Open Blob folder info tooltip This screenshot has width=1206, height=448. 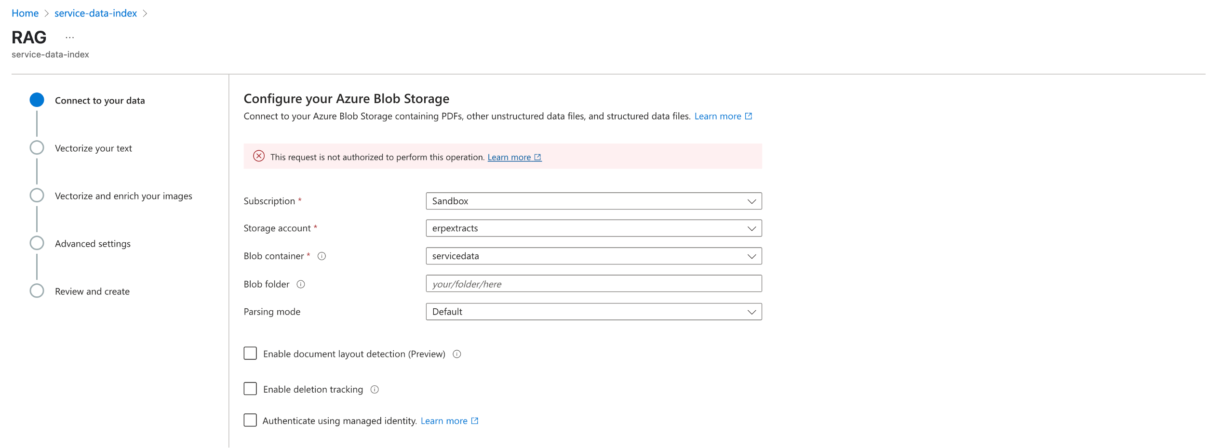point(301,285)
